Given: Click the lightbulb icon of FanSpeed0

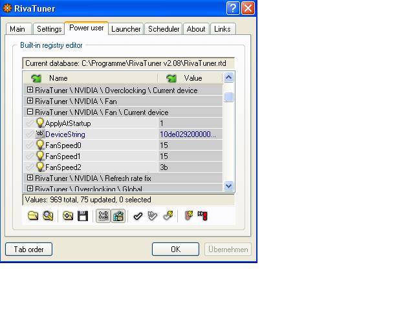Looking at the screenshot, I should pyautogui.click(x=40, y=145).
